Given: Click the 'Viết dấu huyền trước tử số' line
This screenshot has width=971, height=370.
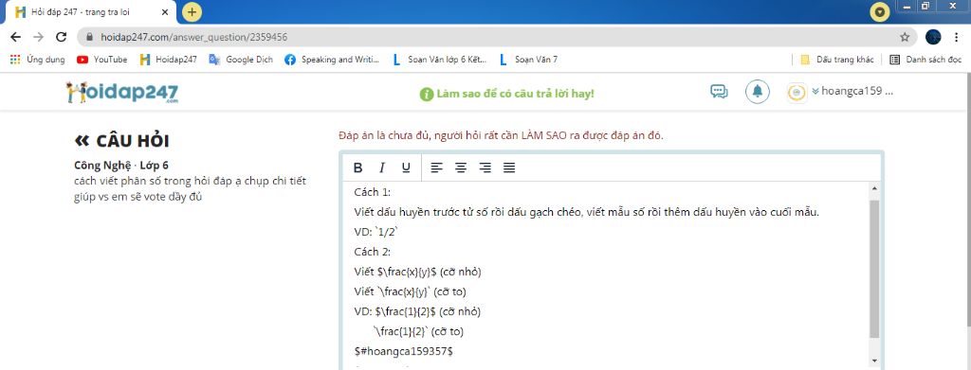Looking at the screenshot, I should click(586, 212).
